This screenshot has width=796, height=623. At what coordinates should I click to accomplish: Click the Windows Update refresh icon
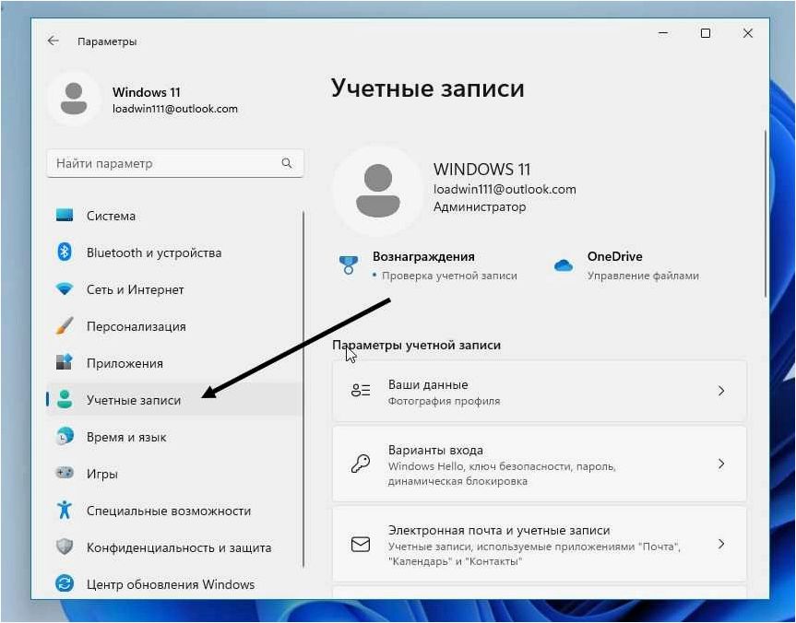pyautogui.click(x=65, y=584)
